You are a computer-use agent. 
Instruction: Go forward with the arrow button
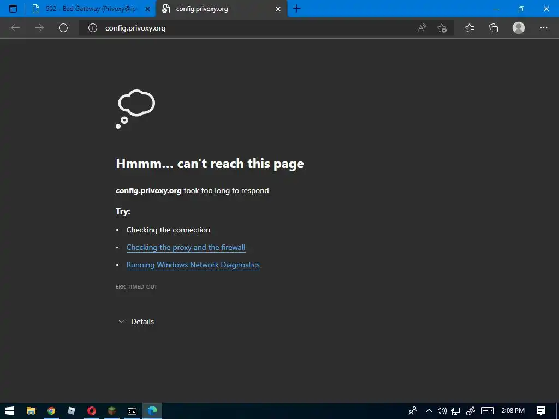[x=39, y=28]
